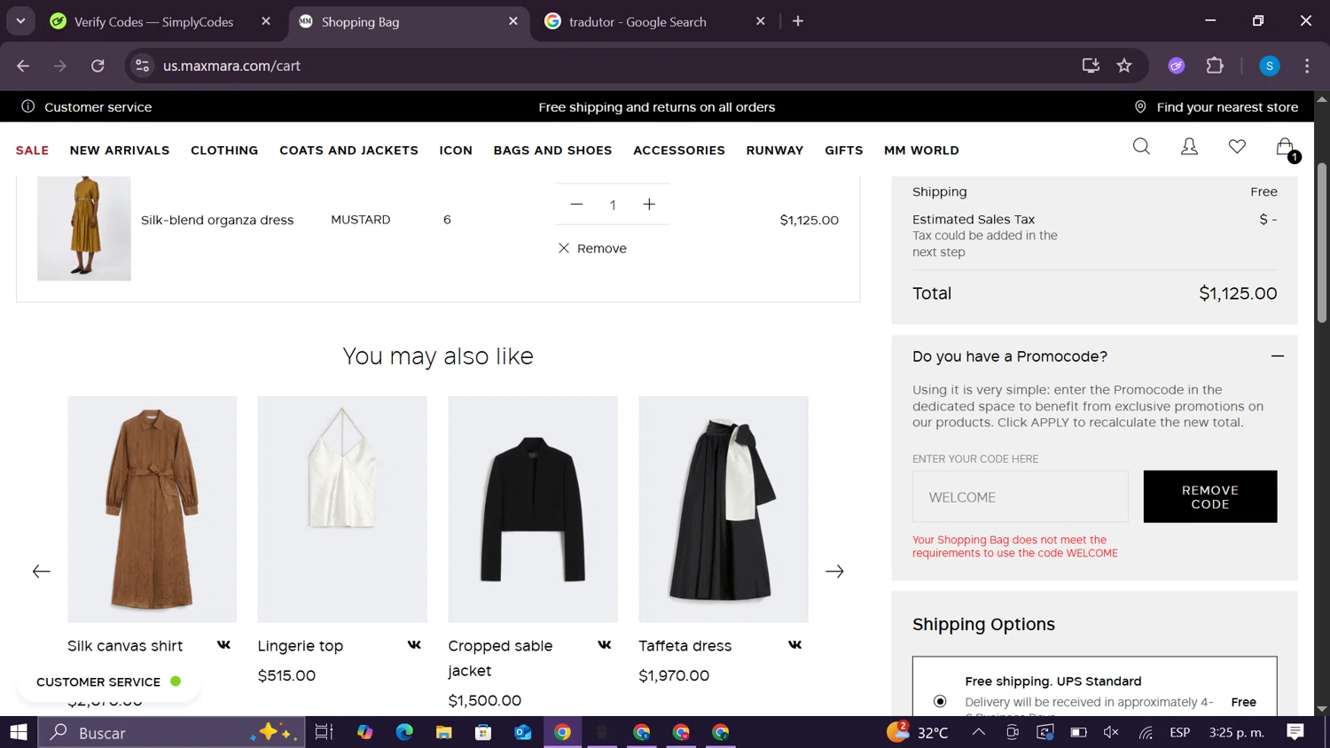Decrease quantity with minus icon
The width and height of the screenshot is (1330, 748).
(x=576, y=205)
